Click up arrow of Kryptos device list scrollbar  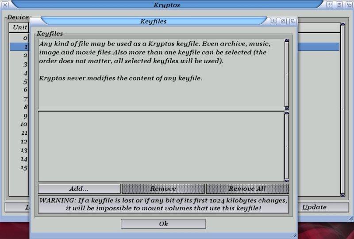click(343, 24)
